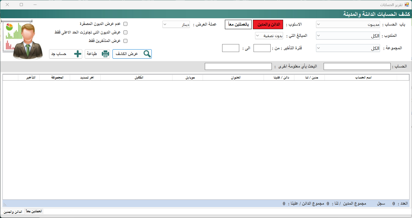Click the فترة التأخير الى input box
The width and height of the screenshot is (412, 218).
pos(231,48)
